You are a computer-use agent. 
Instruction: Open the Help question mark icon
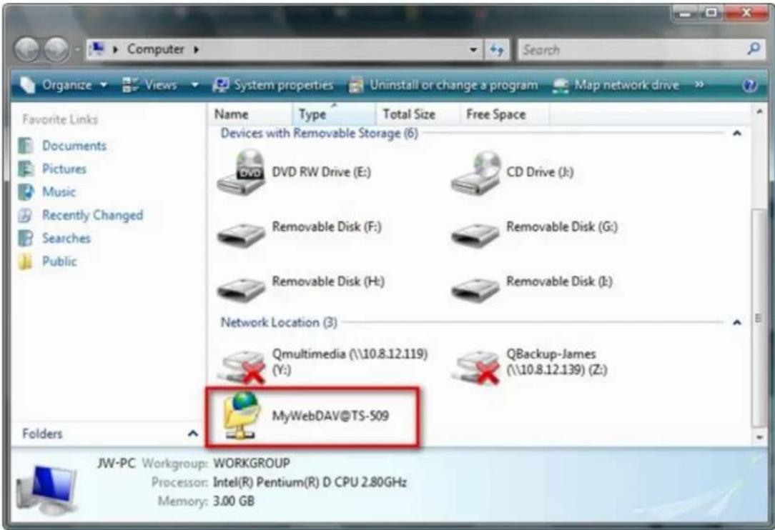tap(749, 86)
